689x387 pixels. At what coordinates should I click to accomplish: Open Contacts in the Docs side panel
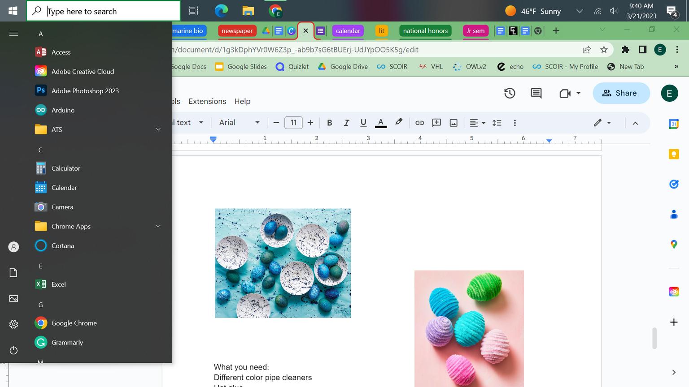pos(674,215)
